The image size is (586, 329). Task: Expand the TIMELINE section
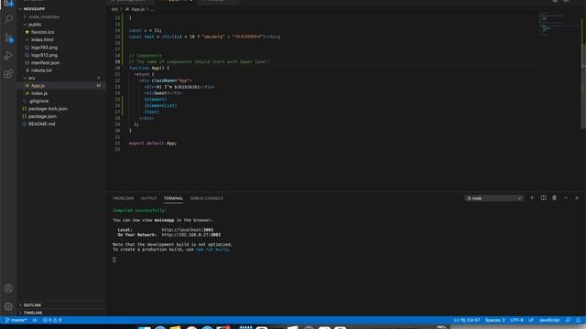point(33,313)
